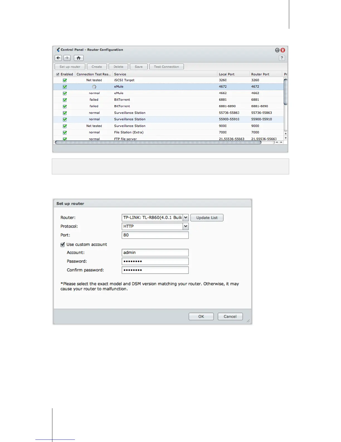
Task: Close the Router Configuration window
Action: coord(283,50)
